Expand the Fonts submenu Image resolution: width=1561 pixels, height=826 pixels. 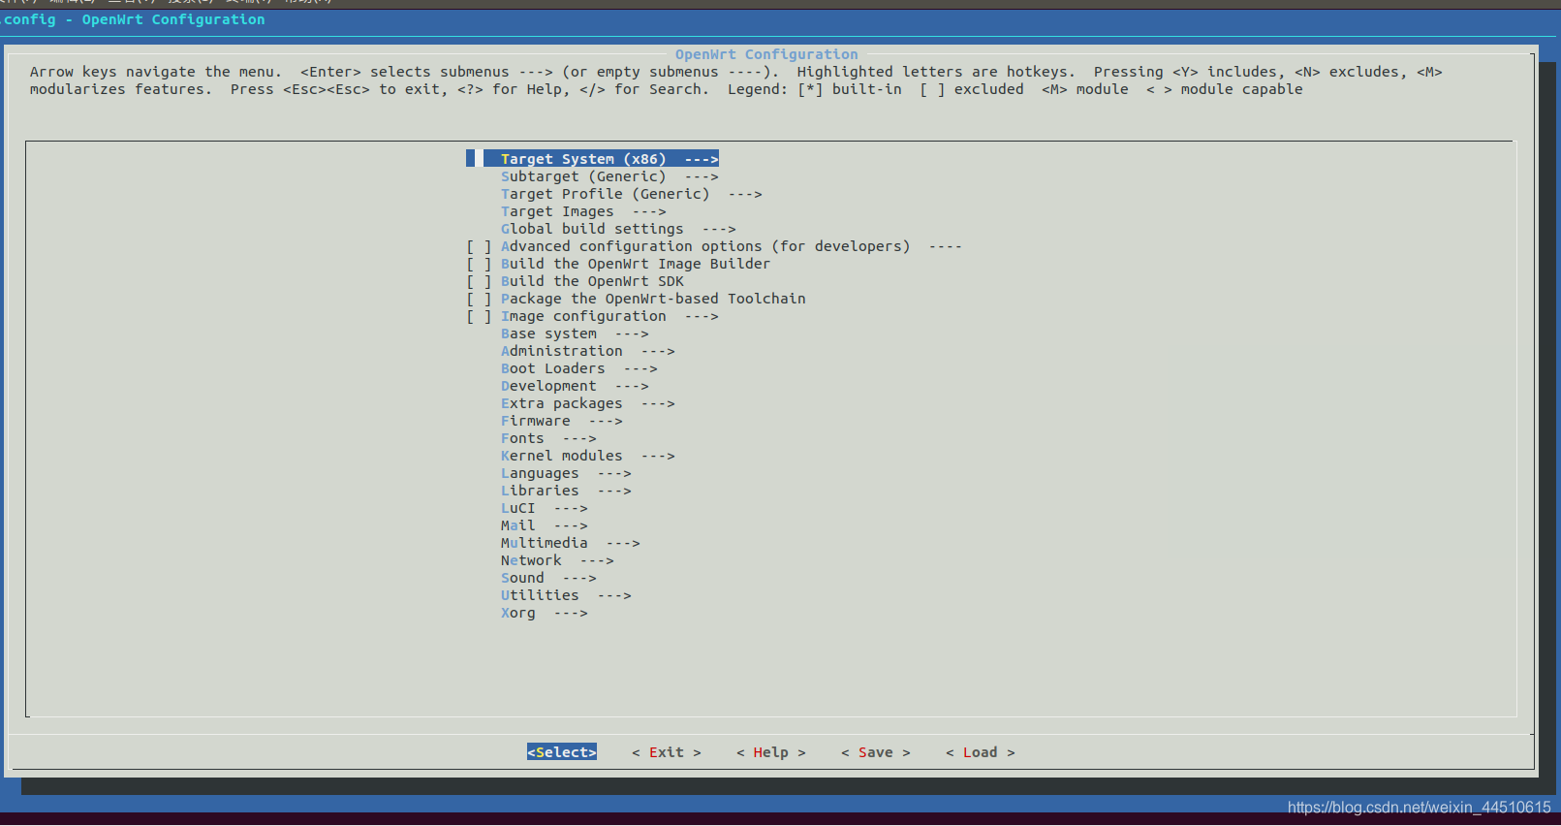[x=548, y=438]
